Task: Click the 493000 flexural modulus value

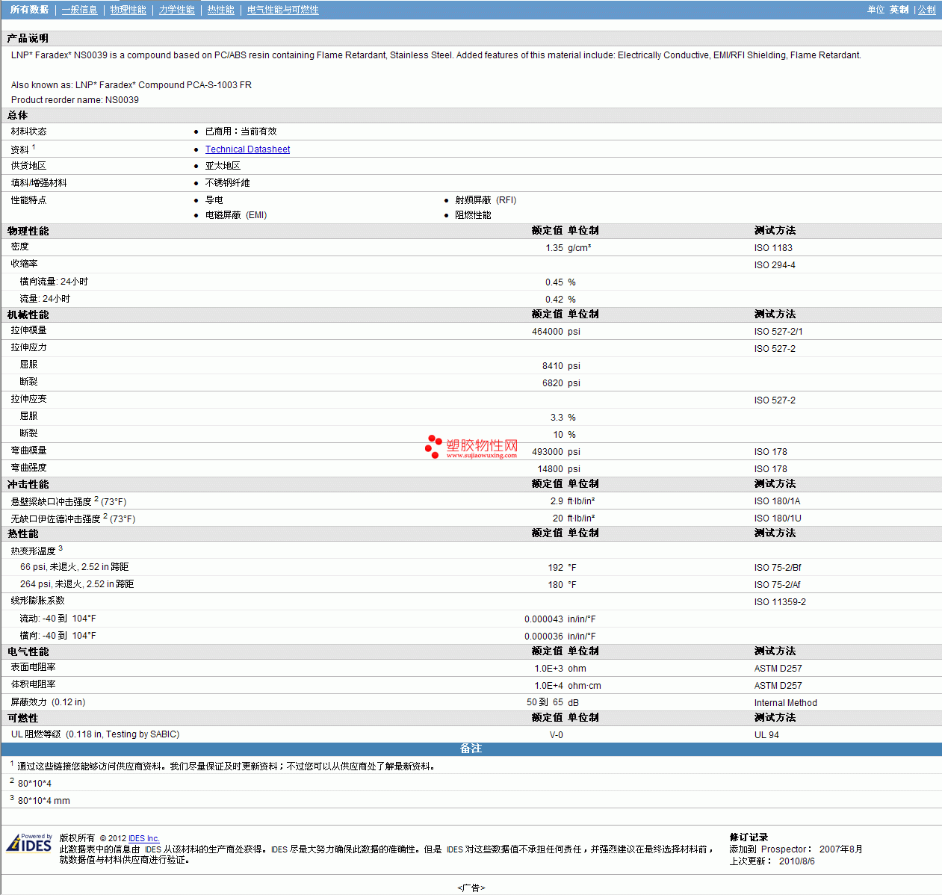Action: 548,452
